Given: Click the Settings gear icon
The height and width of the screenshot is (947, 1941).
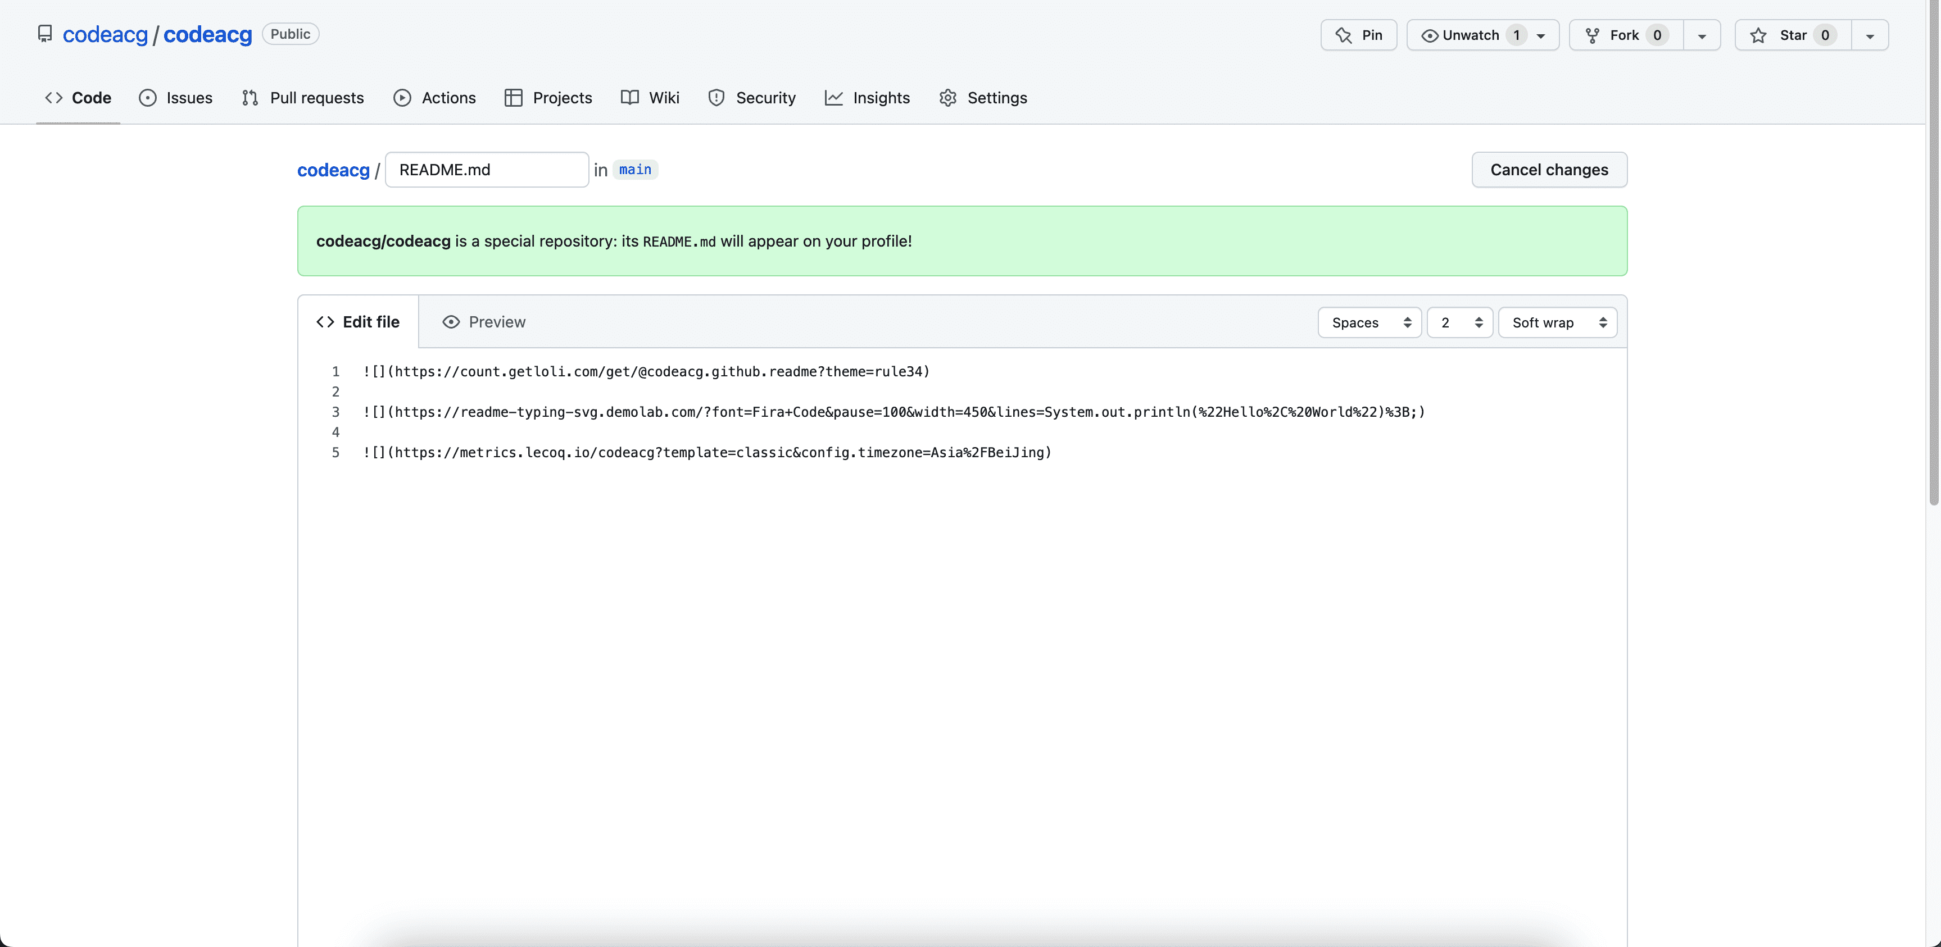Looking at the screenshot, I should [x=948, y=98].
